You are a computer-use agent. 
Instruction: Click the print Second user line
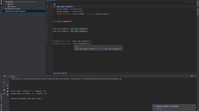[x=72, y=43]
